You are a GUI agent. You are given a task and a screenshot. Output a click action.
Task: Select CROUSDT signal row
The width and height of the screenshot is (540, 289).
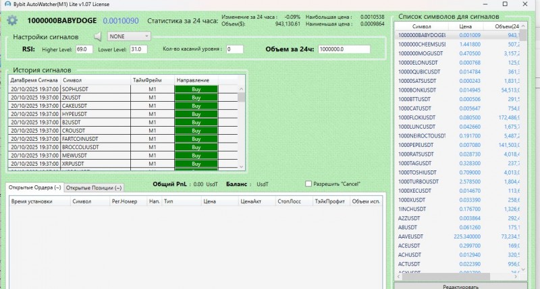pyautogui.click(x=123, y=131)
